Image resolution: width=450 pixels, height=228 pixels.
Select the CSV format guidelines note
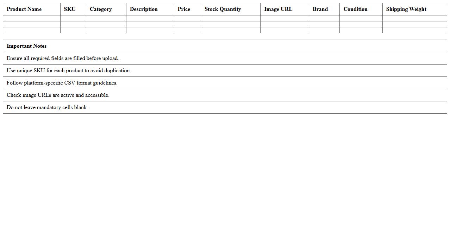click(x=62, y=83)
